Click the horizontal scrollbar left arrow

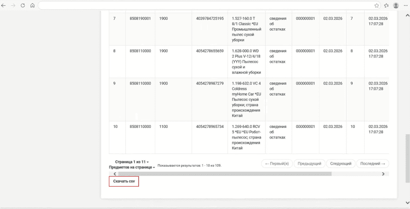115,174
